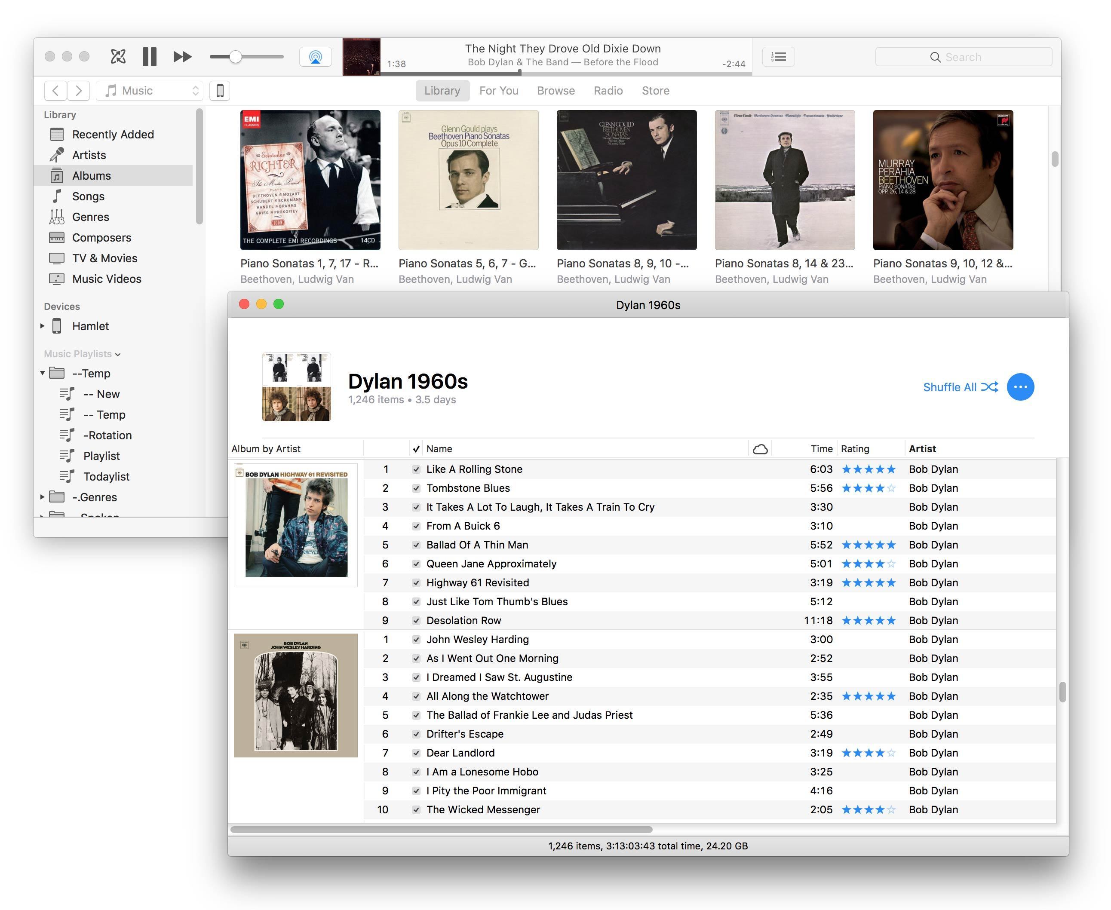Viewport: 1111px width, 910px height.
Task: Open the Richter EMI Recordings album cover
Action: click(x=310, y=180)
